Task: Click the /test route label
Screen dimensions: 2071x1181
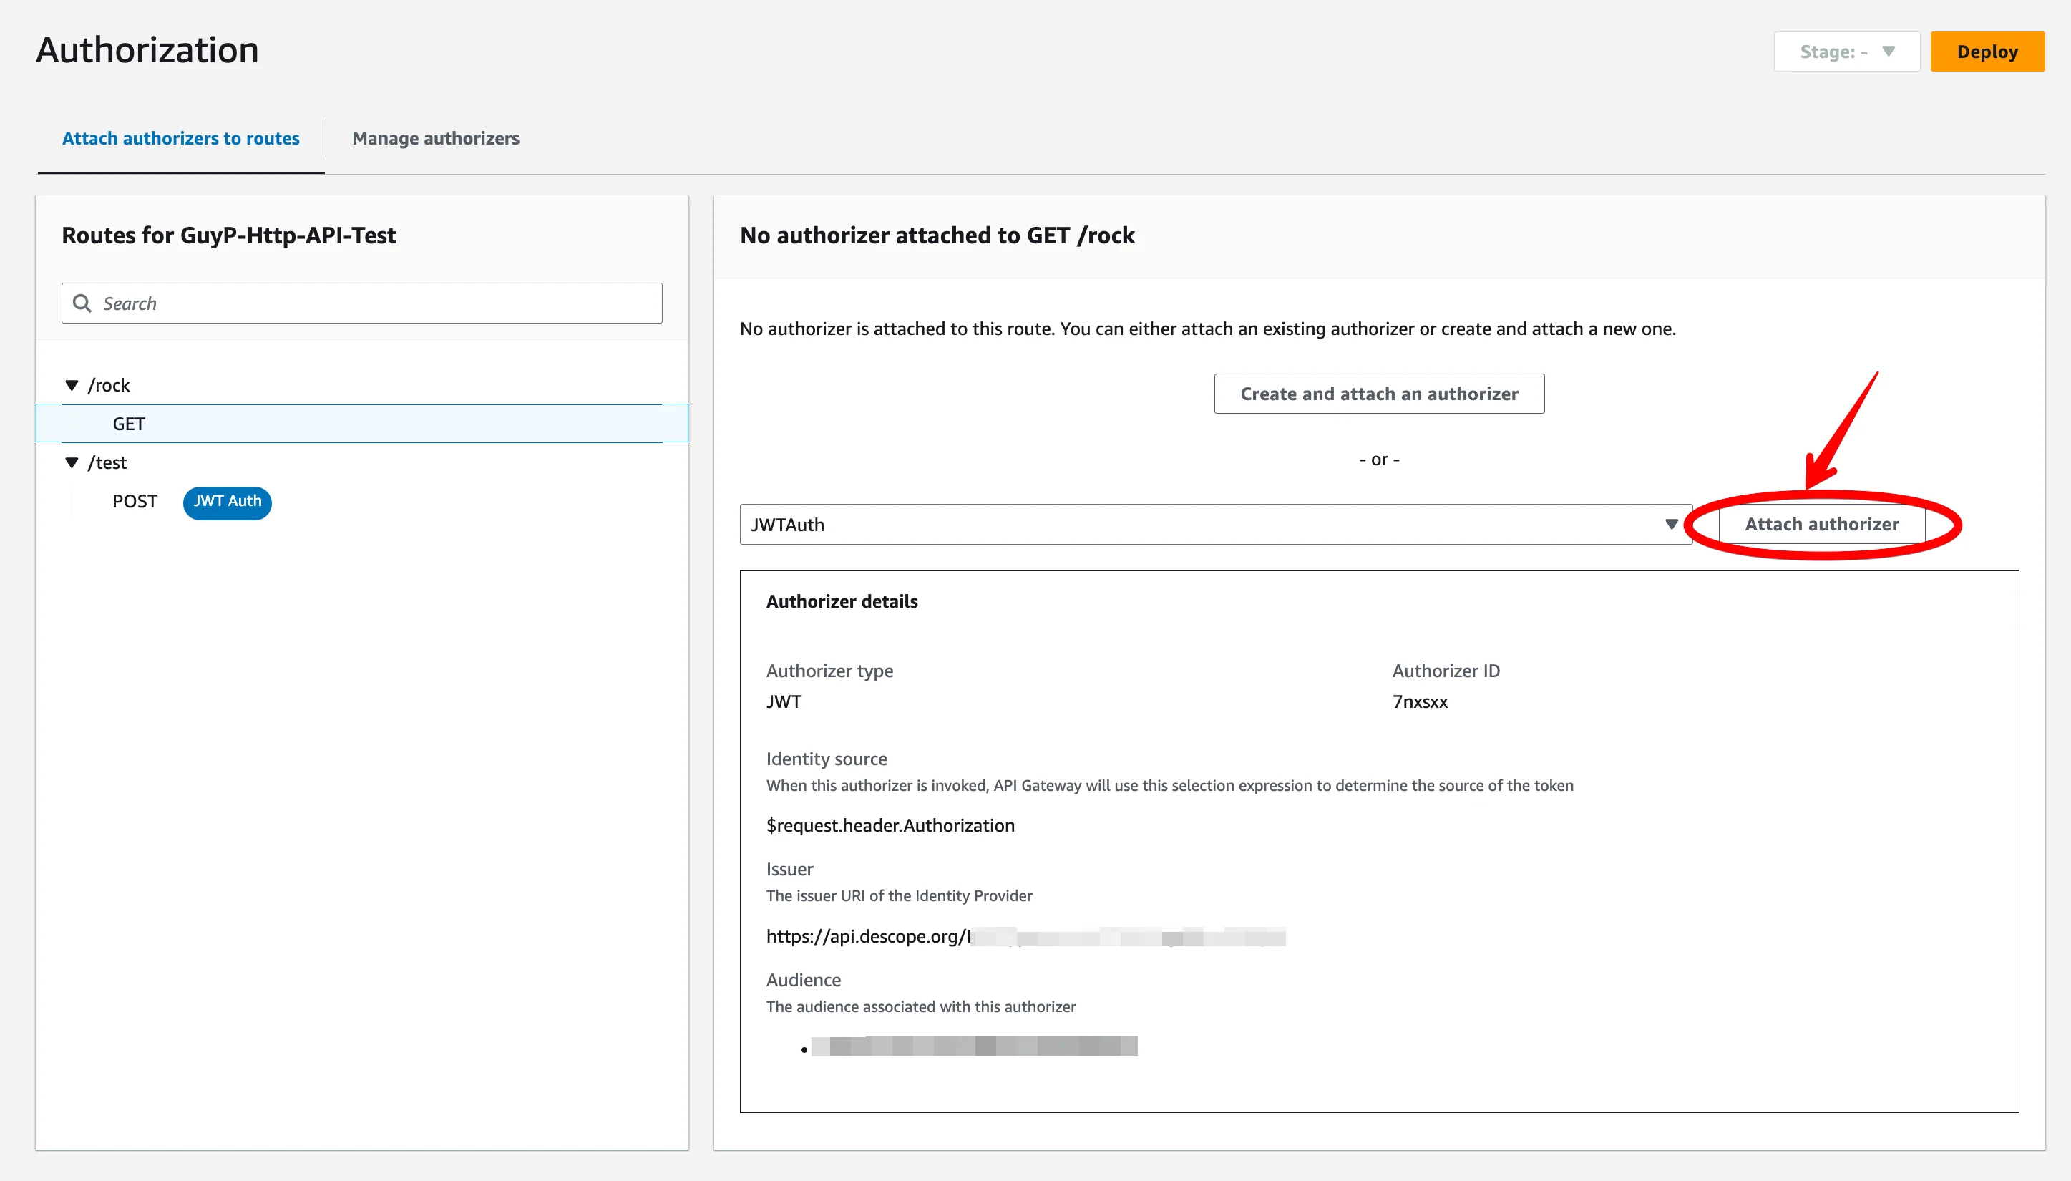Action: pyautogui.click(x=107, y=462)
